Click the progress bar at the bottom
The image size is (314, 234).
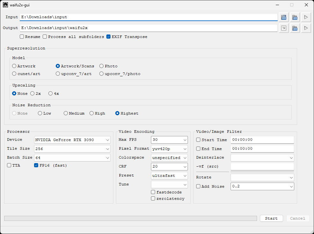pos(130,218)
